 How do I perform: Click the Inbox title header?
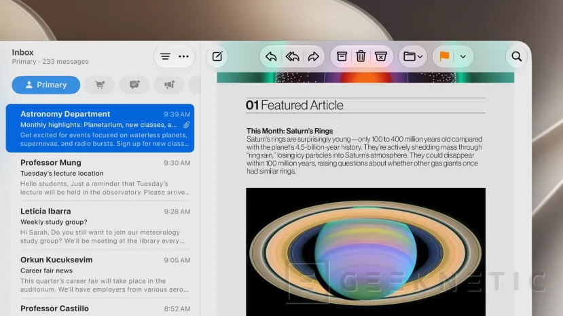(x=22, y=52)
